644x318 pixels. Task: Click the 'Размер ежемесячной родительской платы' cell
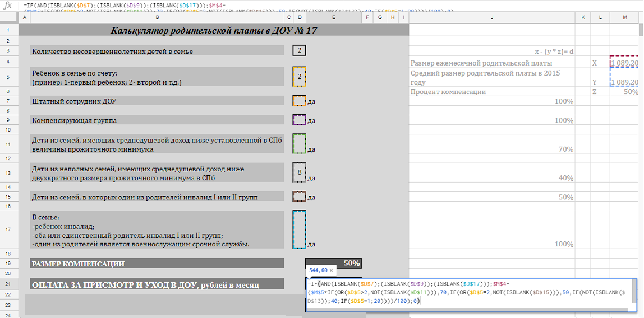click(x=492, y=63)
